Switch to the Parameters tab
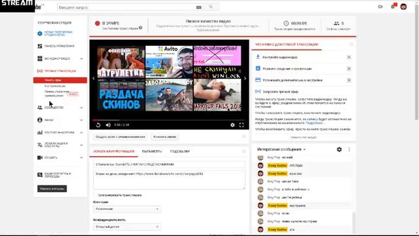 tap(152, 151)
